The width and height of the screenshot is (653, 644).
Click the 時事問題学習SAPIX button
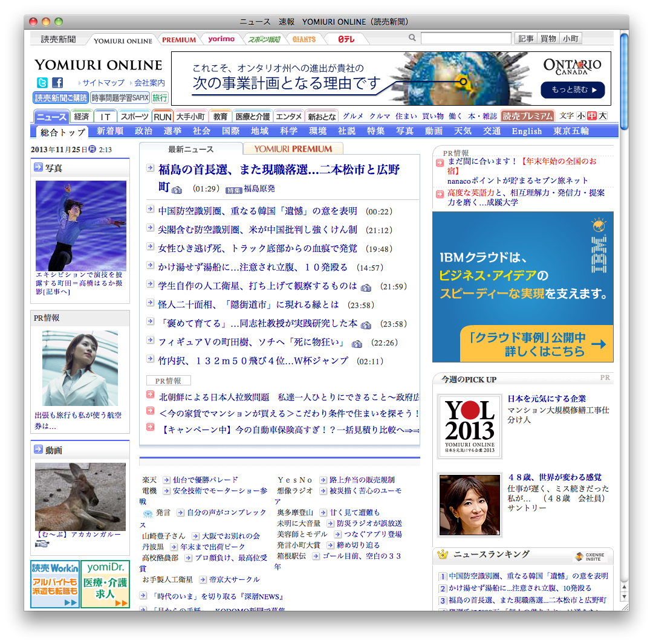point(120,98)
